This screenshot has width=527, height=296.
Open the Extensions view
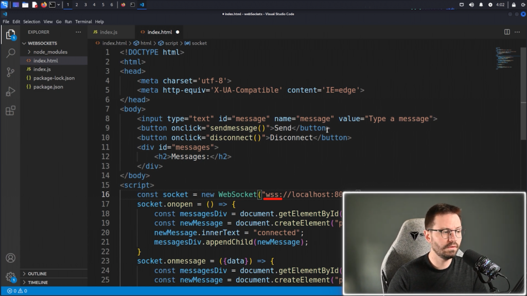point(10,110)
